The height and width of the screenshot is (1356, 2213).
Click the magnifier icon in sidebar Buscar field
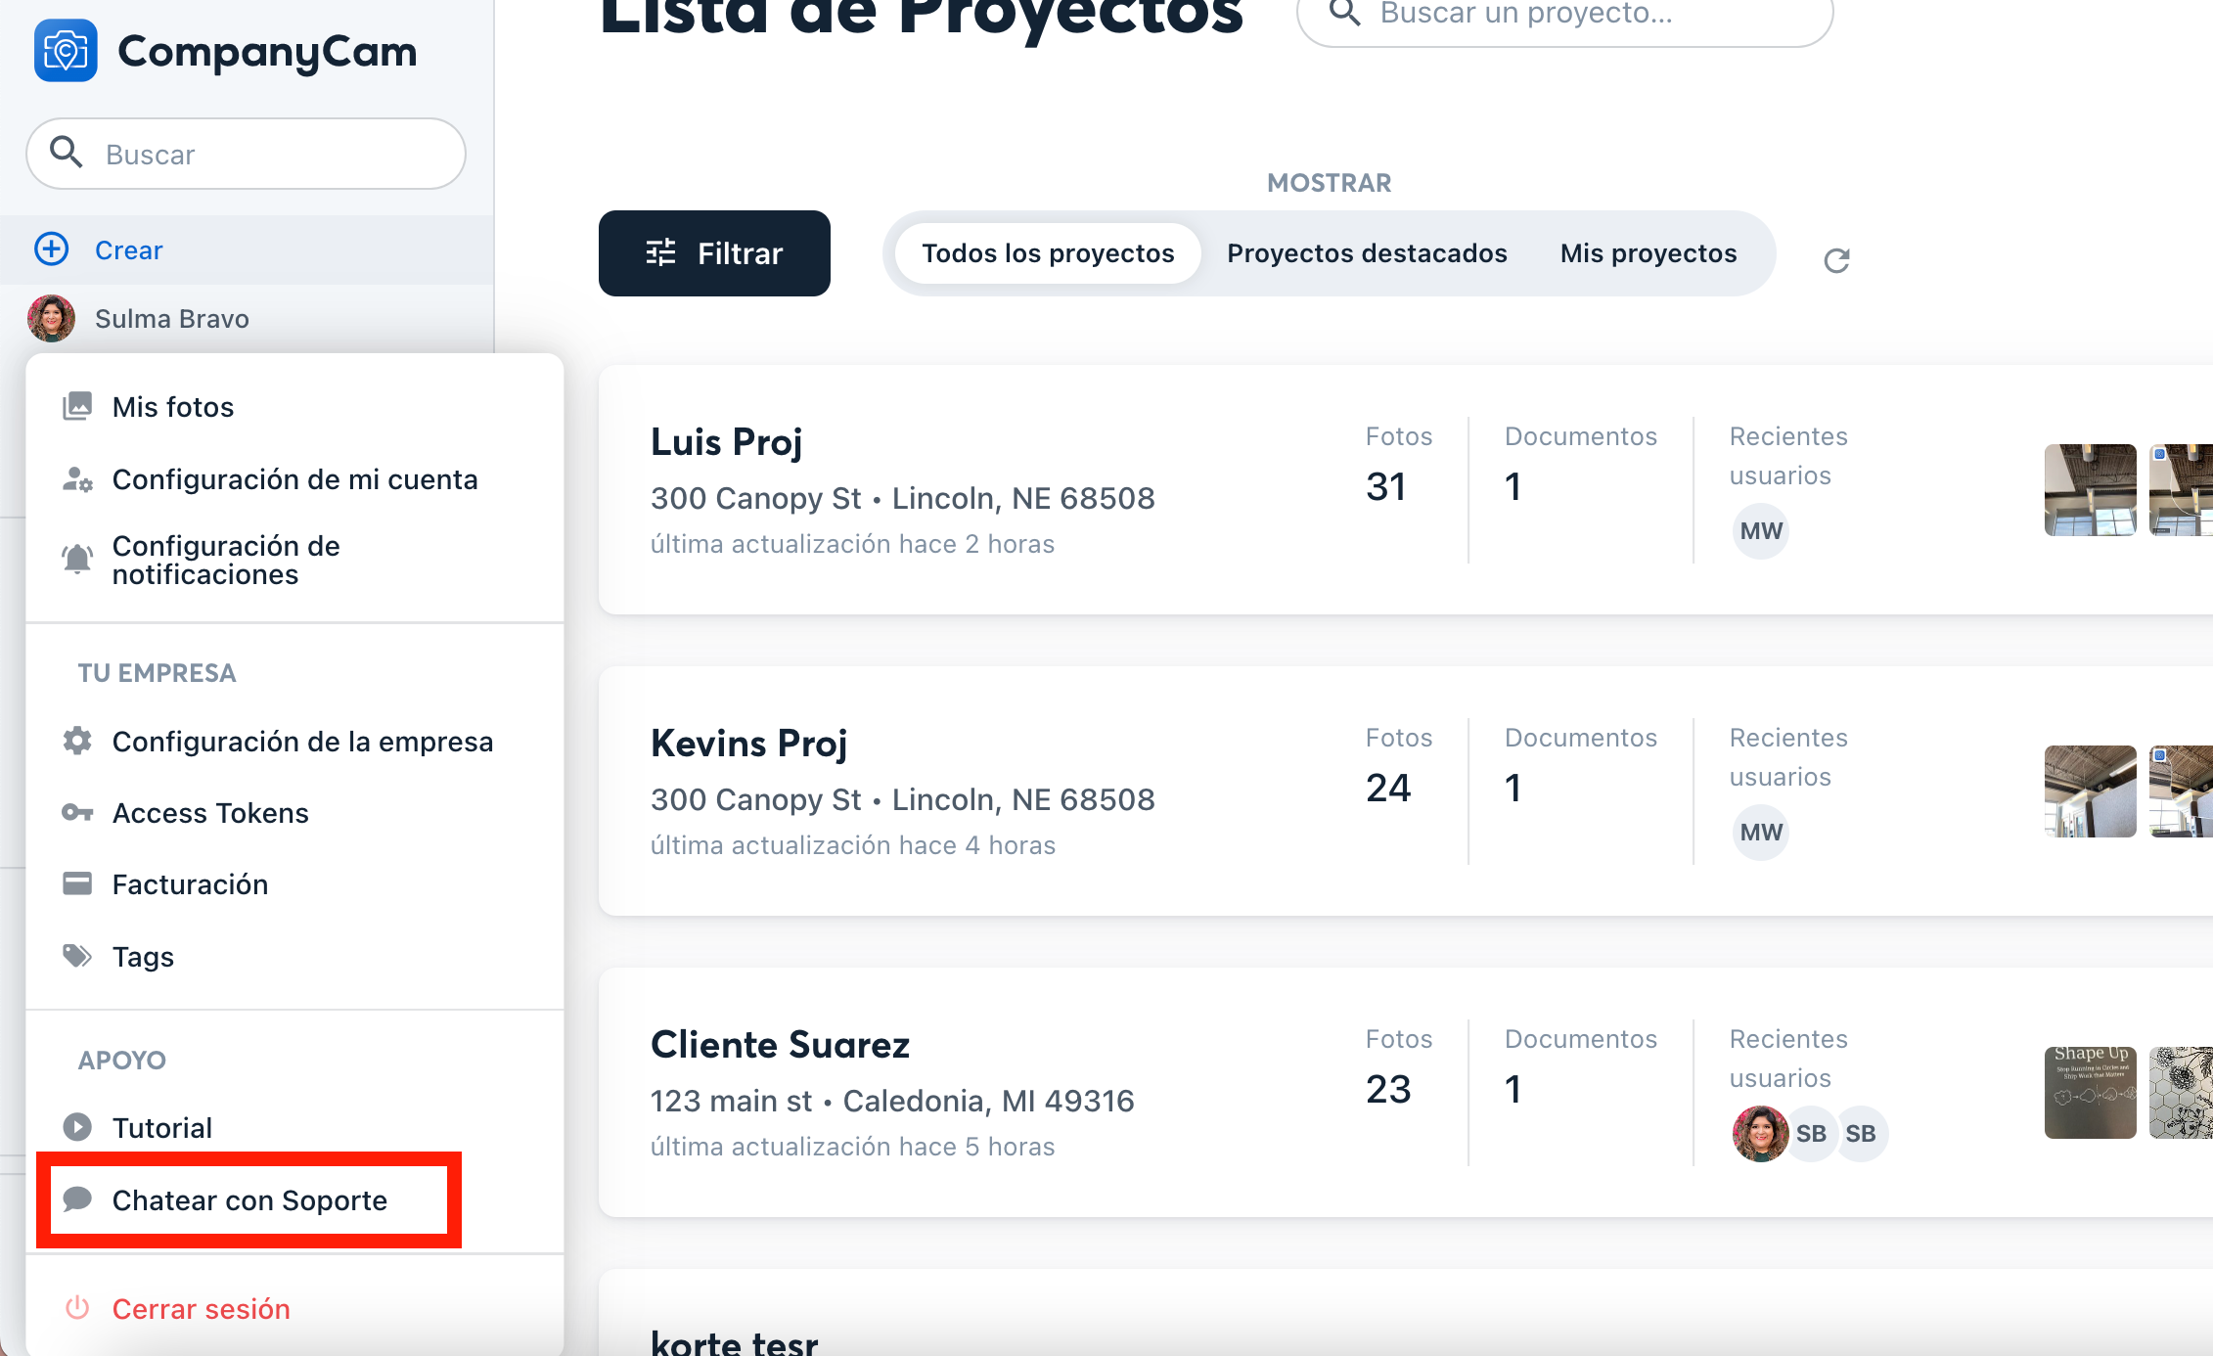click(x=66, y=153)
